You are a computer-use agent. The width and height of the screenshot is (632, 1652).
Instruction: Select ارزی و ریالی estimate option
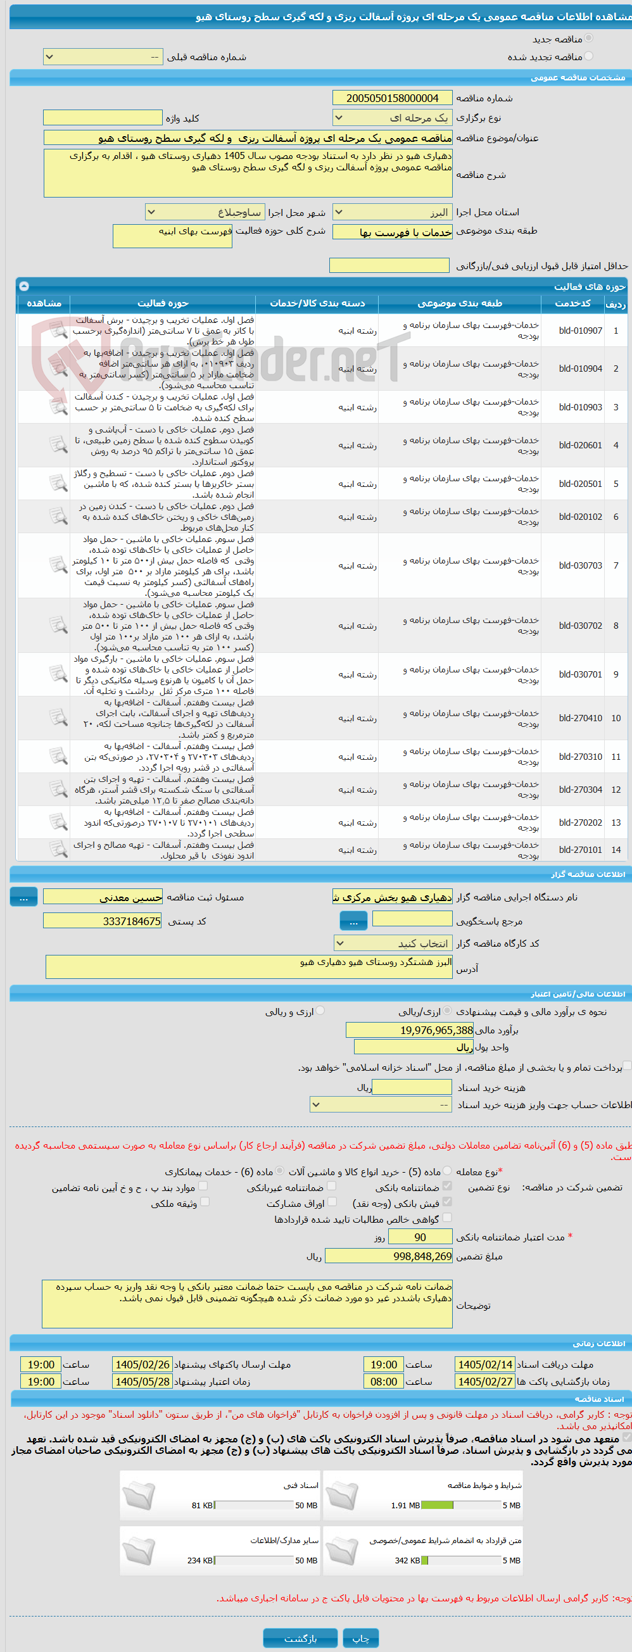click(x=320, y=1011)
